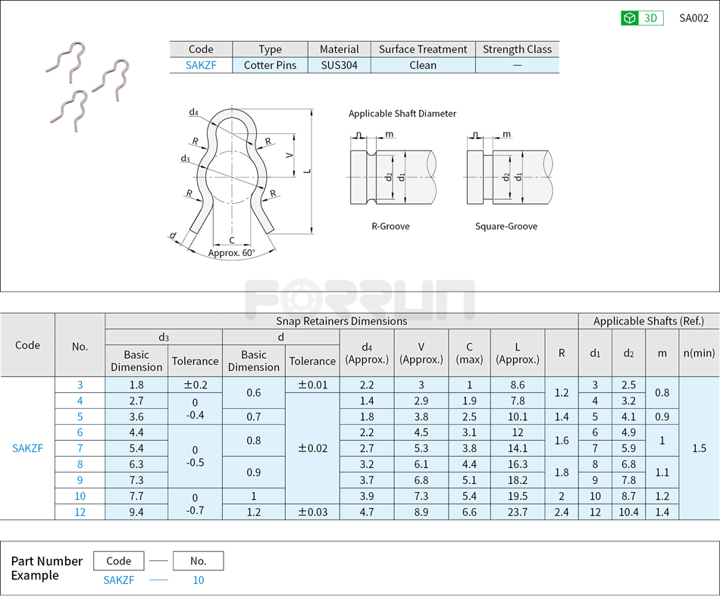Click the Cotter Pins type cell
This screenshot has width=720, height=599.
(270, 65)
